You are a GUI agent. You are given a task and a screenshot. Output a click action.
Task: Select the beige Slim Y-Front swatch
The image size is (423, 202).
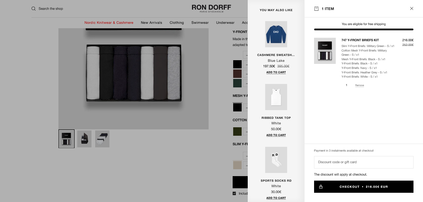click(237, 165)
